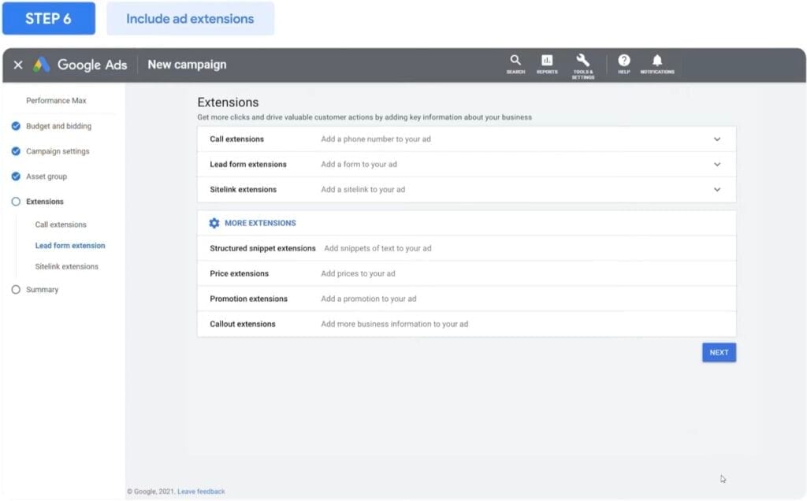The width and height of the screenshot is (807, 501).
Task: Click the gear icon next to MORE EXTENSIONS
Action: (213, 223)
